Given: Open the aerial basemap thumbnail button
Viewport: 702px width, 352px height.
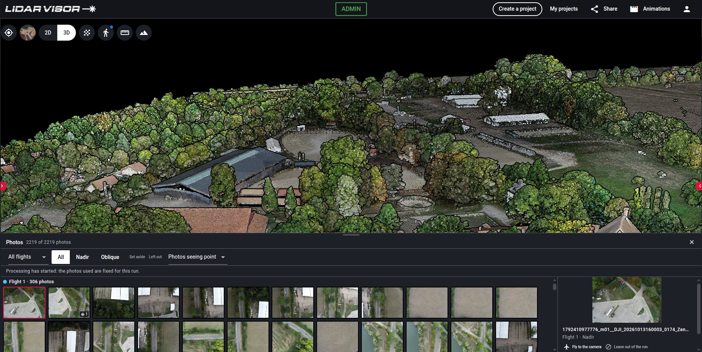Looking at the screenshot, I should (28, 33).
